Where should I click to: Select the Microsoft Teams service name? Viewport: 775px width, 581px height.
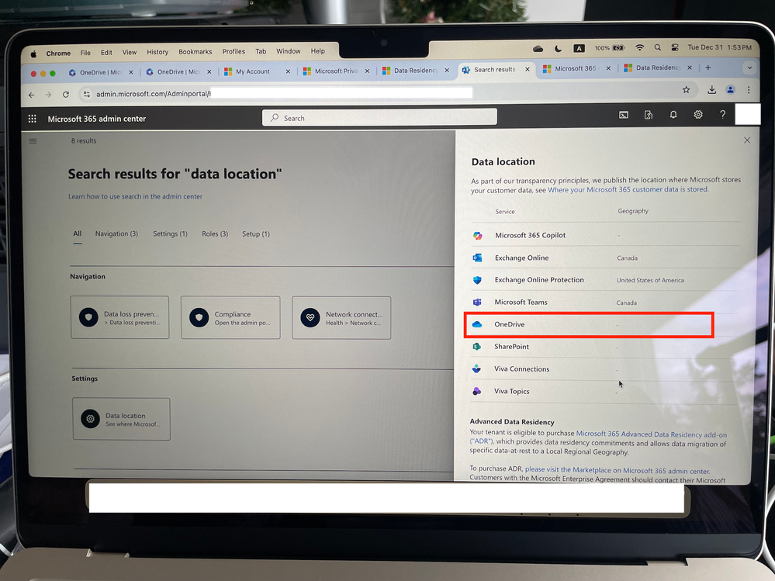(x=521, y=303)
